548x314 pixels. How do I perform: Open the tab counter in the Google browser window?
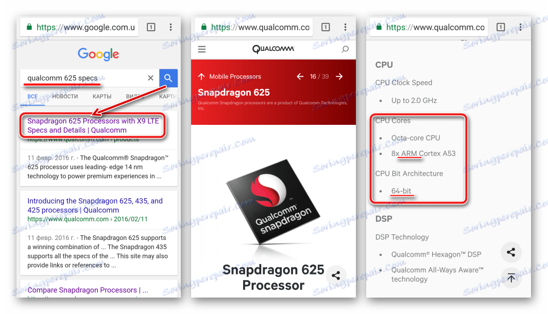[x=151, y=27]
